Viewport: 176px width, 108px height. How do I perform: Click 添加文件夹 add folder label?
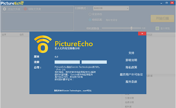point(14,9)
